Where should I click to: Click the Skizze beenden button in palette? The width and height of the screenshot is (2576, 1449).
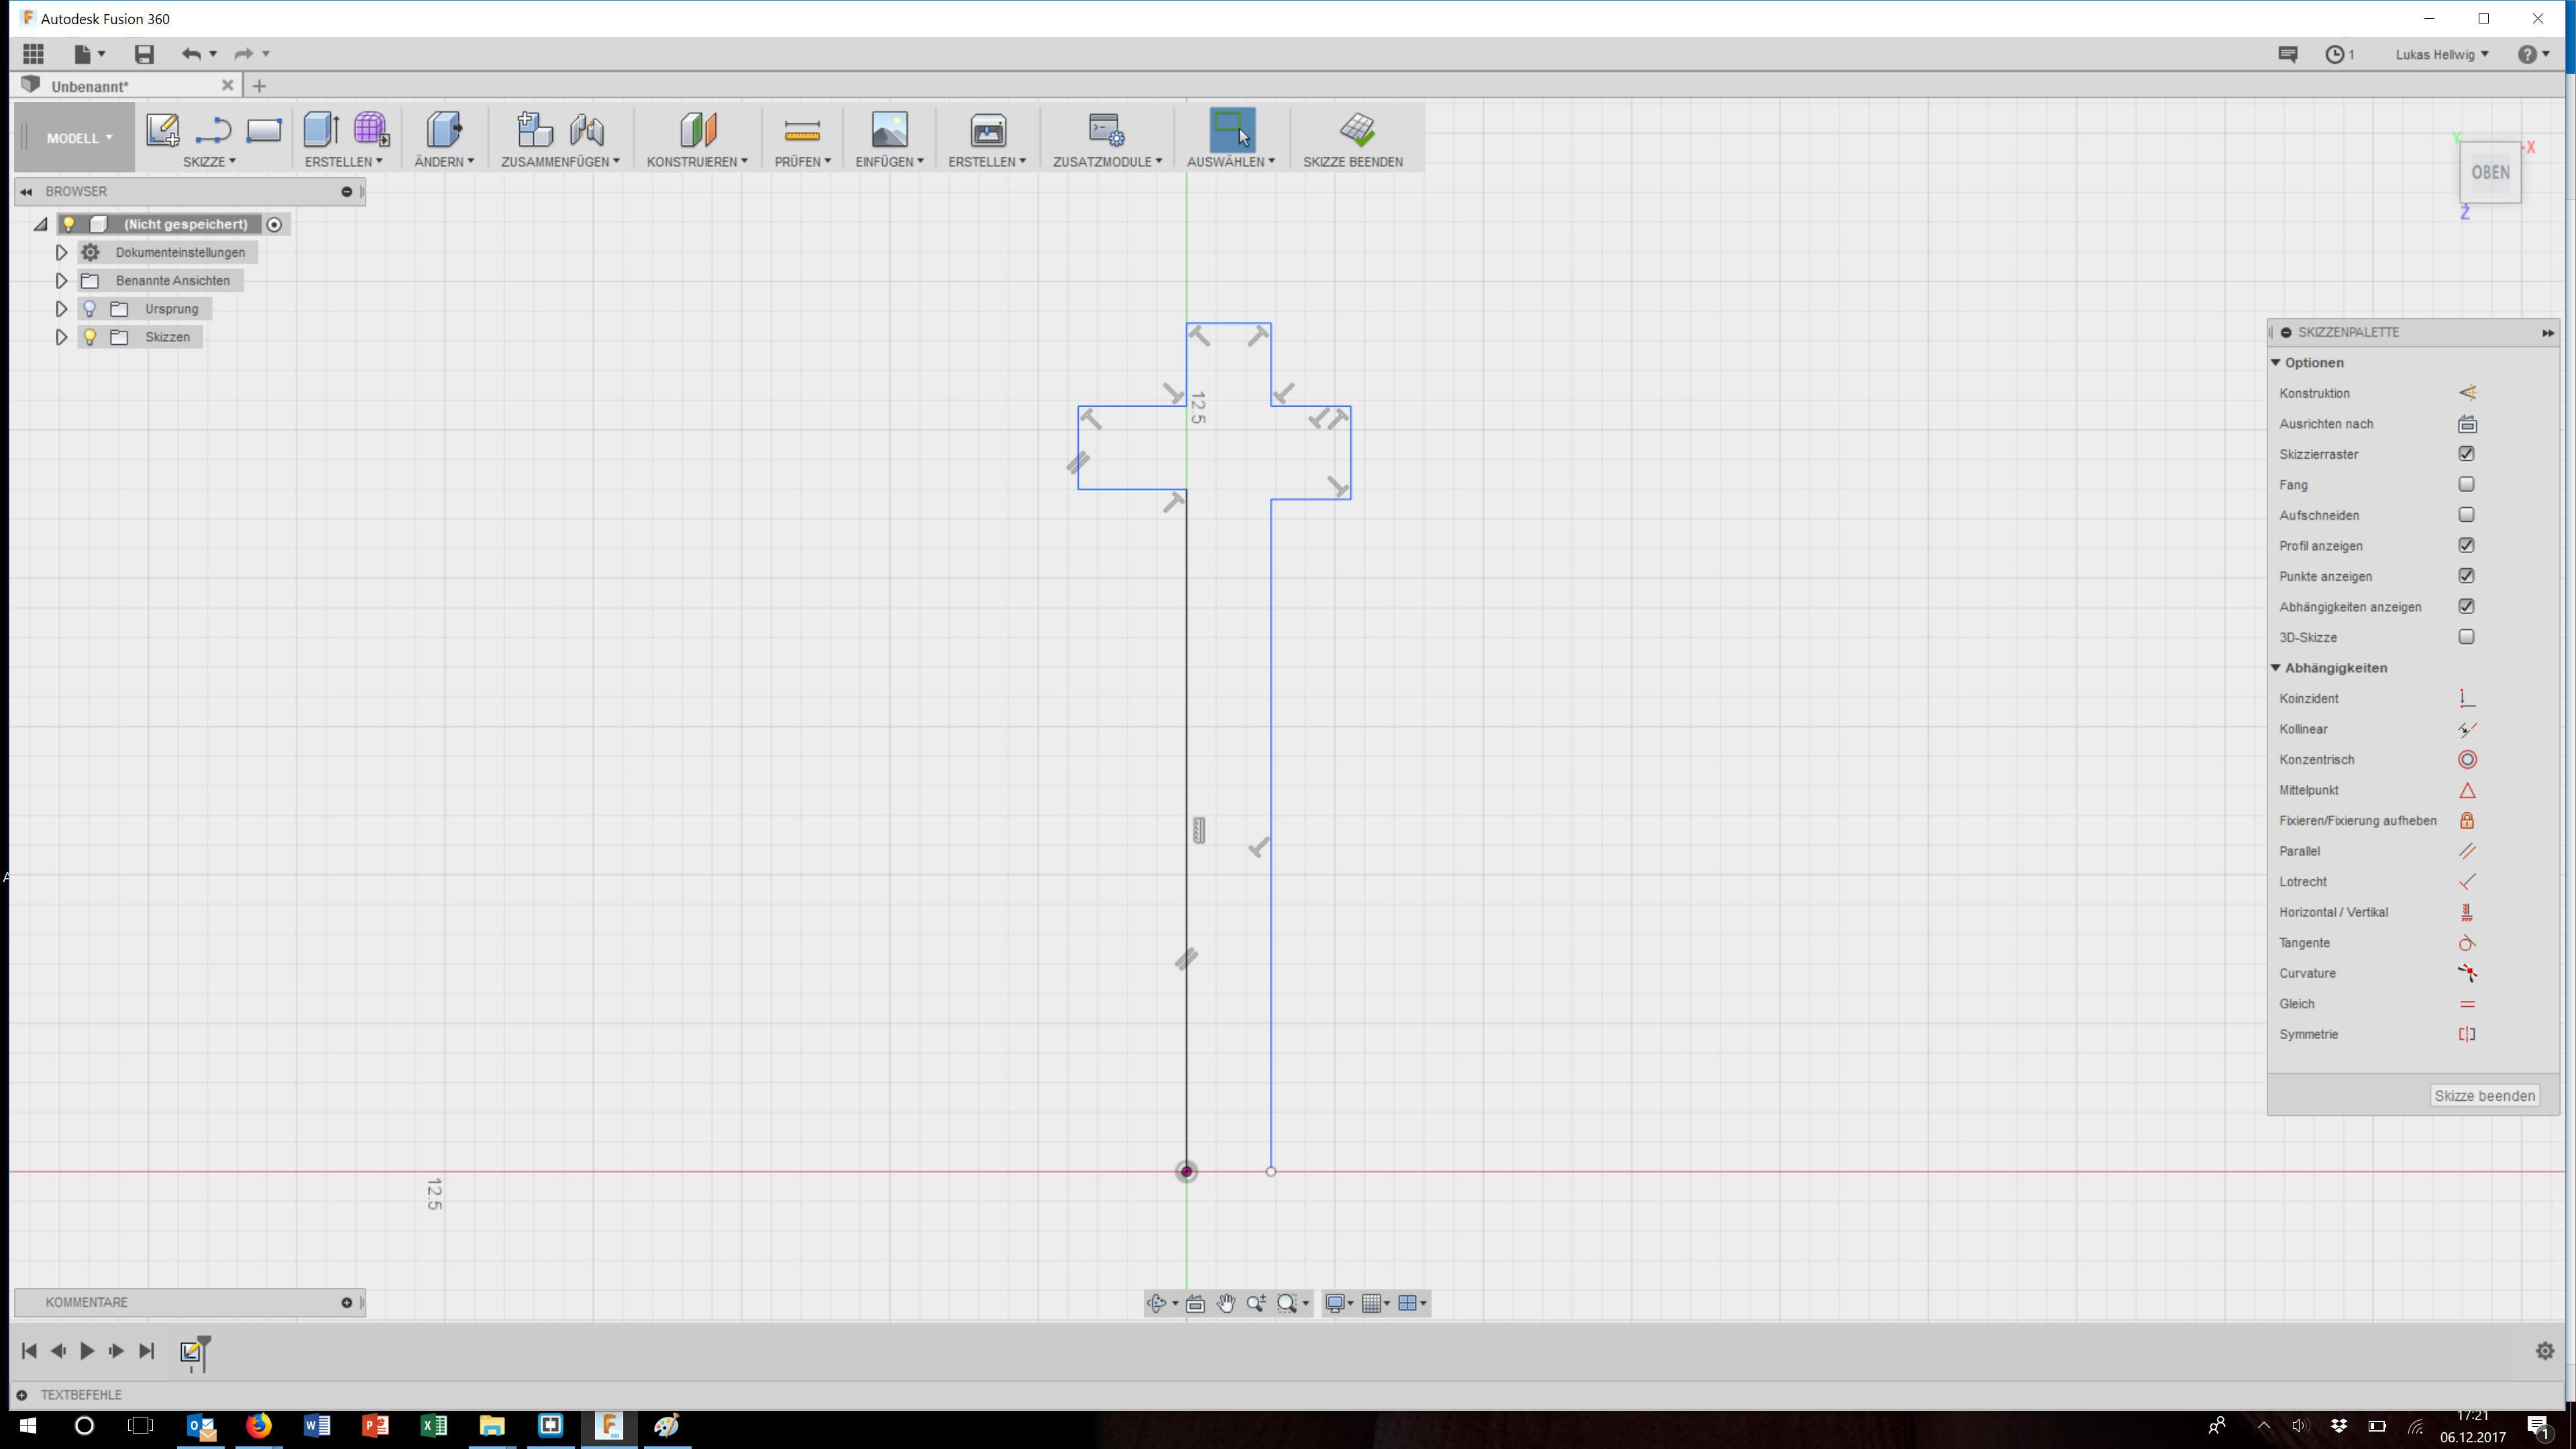(2484, 1096)
